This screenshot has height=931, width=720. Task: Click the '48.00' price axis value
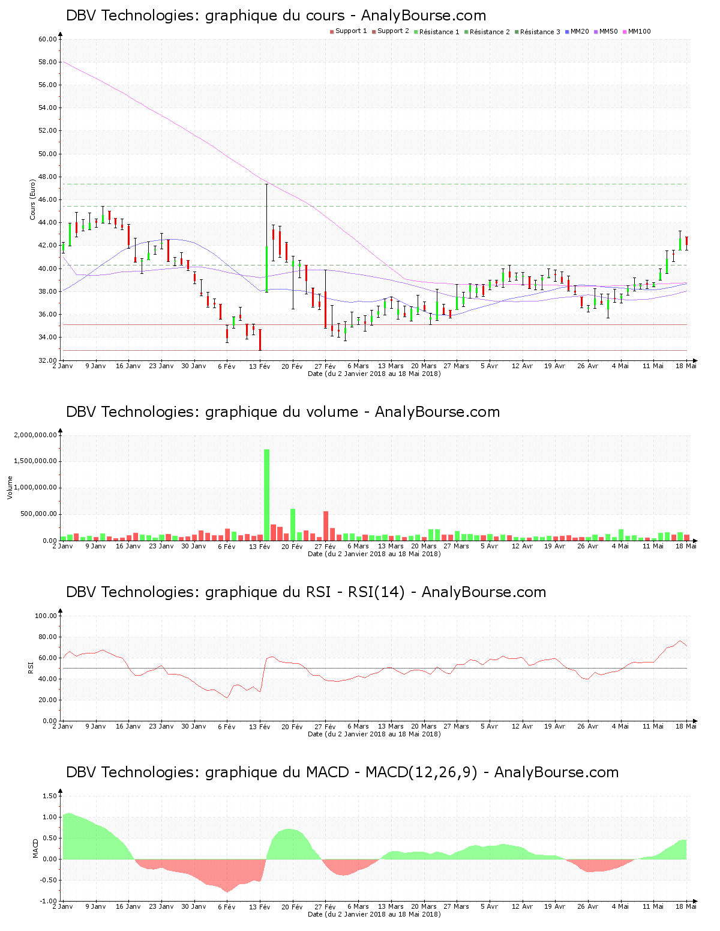tap(47, 177)
